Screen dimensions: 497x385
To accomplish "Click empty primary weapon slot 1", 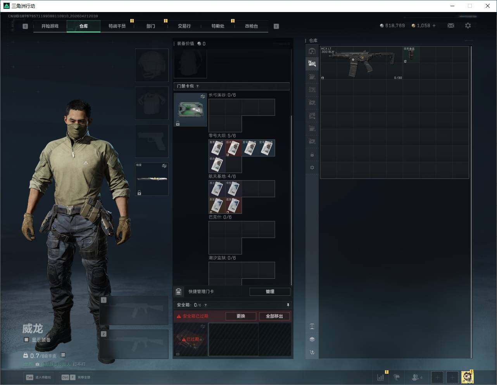I will (134, 310).
